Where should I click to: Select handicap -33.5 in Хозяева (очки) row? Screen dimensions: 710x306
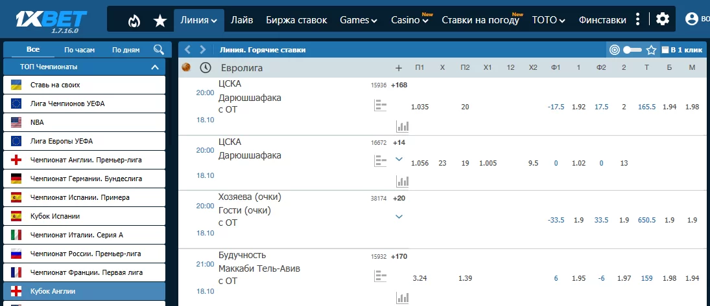(x=556, y=220)
